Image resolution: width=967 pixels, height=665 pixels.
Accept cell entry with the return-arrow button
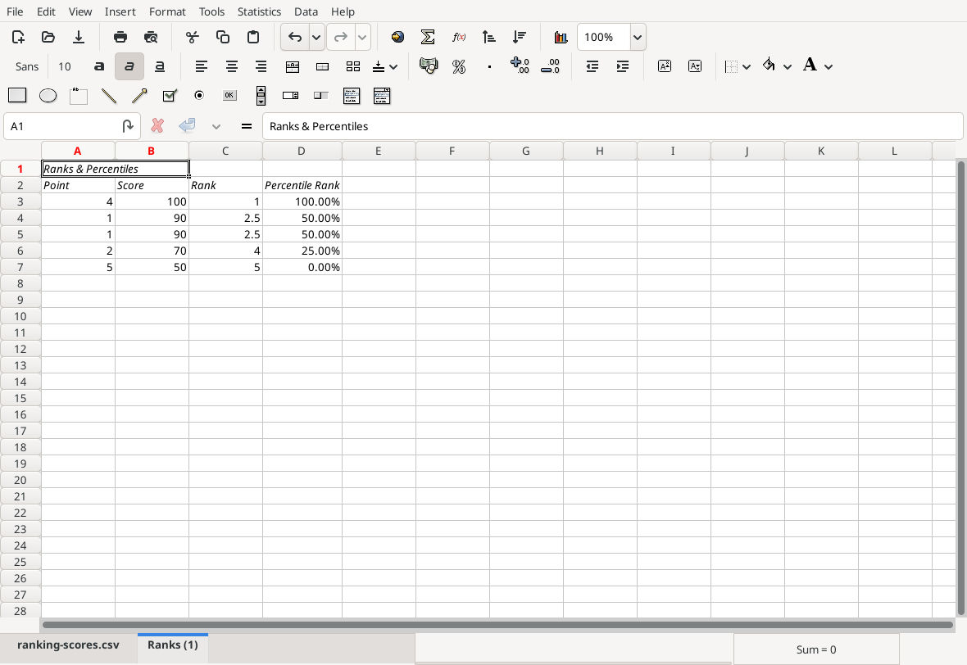pos(187,126)
